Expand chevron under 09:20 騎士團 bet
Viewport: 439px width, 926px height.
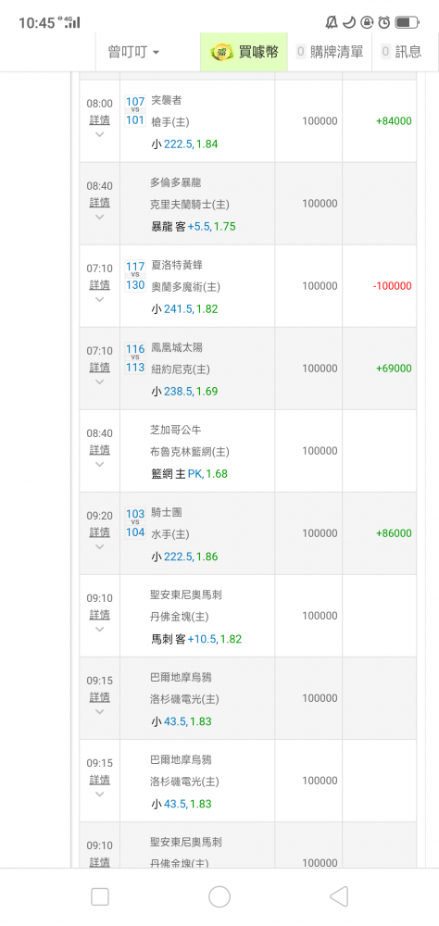[x=99, y=546]
